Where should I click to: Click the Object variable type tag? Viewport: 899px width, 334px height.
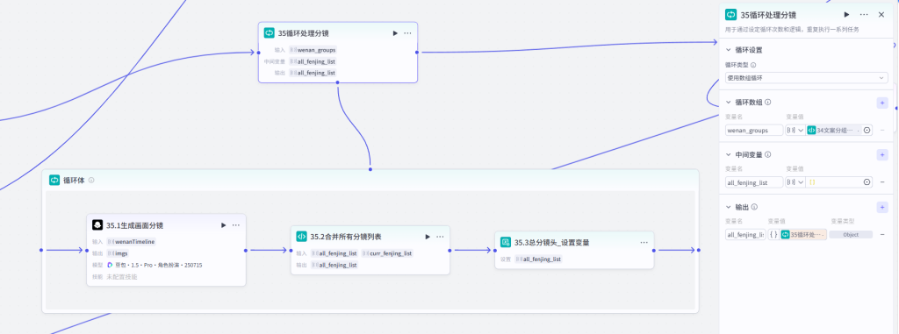click(x=851, y=234)
